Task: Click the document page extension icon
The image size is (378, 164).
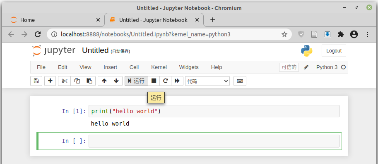Action: 314,34
